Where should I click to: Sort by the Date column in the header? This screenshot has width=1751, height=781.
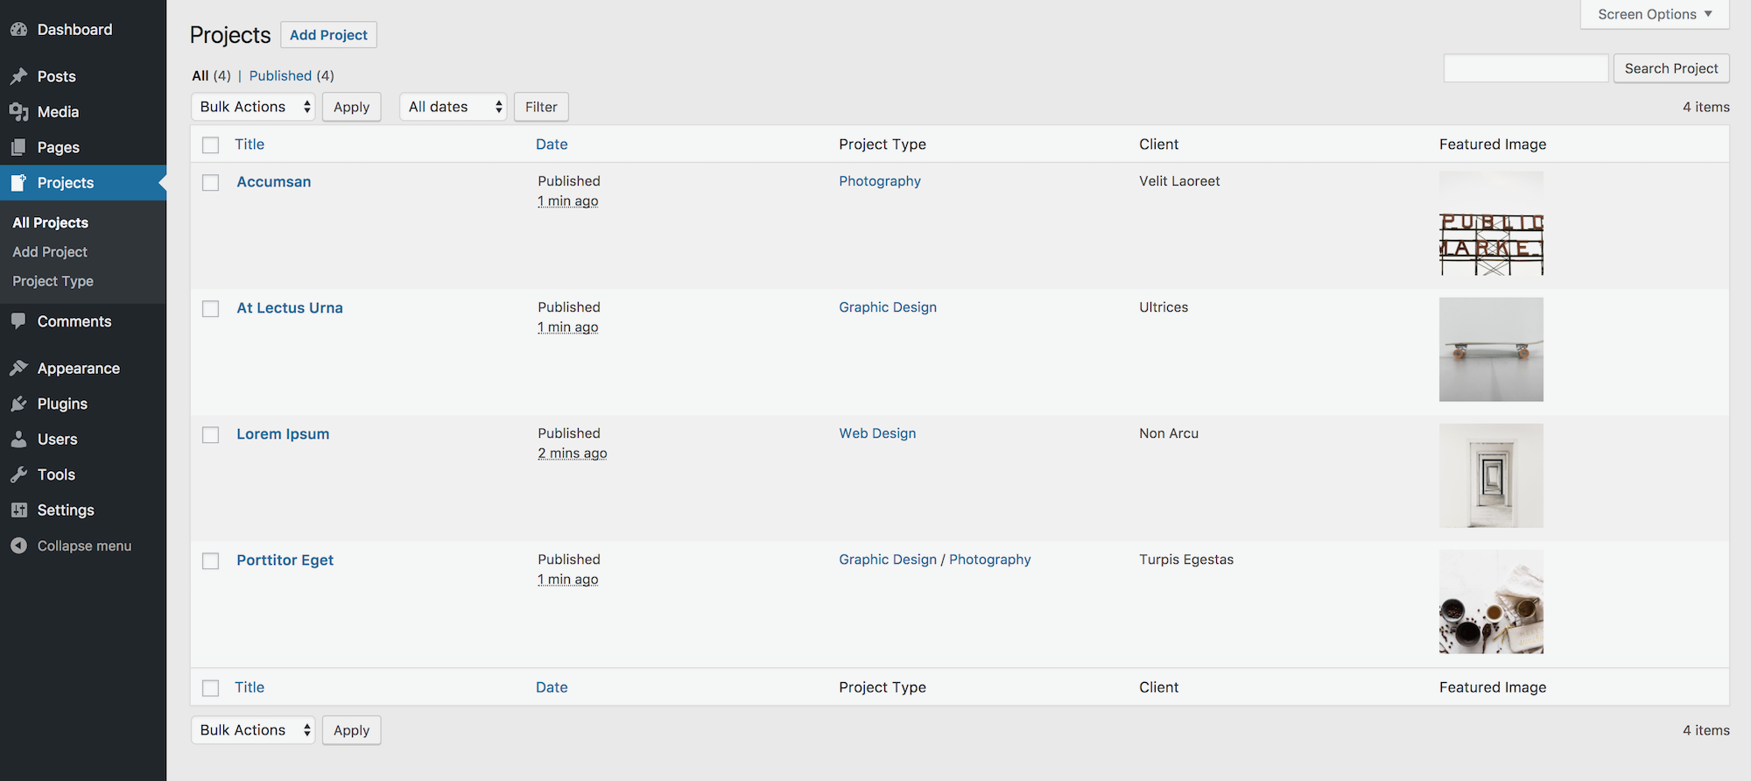click(552, 144)
